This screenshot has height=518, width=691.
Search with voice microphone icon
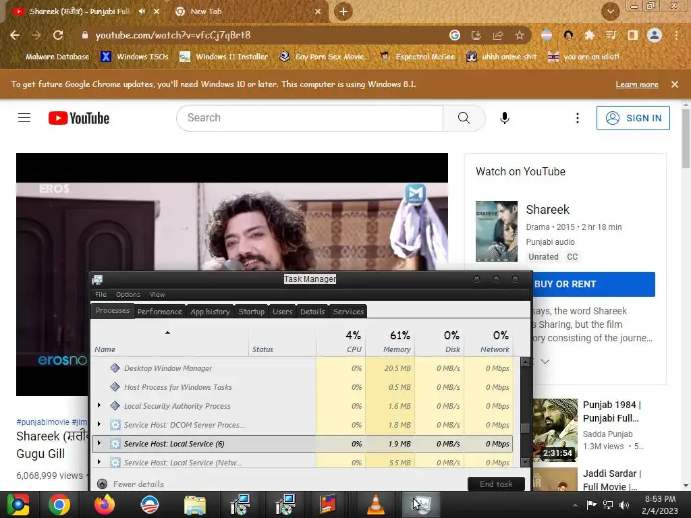pyautogui.click(x=505, y=118)
